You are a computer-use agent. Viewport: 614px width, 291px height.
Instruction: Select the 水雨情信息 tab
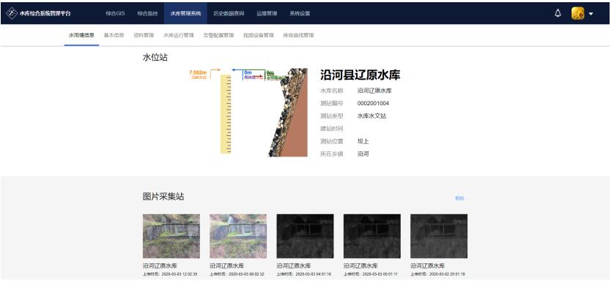pyautogui.click(x=81, y=35)
